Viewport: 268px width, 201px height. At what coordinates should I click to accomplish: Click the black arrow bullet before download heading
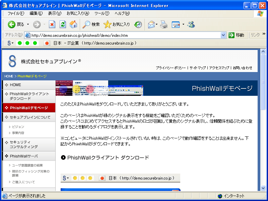coord(63,157)
